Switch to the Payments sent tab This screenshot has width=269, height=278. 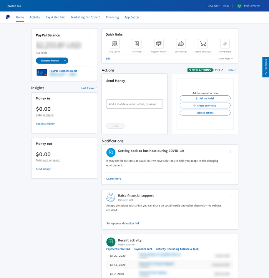pos(143,249)
